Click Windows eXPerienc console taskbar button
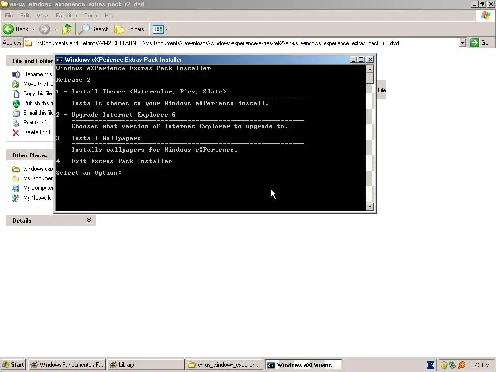This screenshot has width=496, height=372. coord(303,365)
